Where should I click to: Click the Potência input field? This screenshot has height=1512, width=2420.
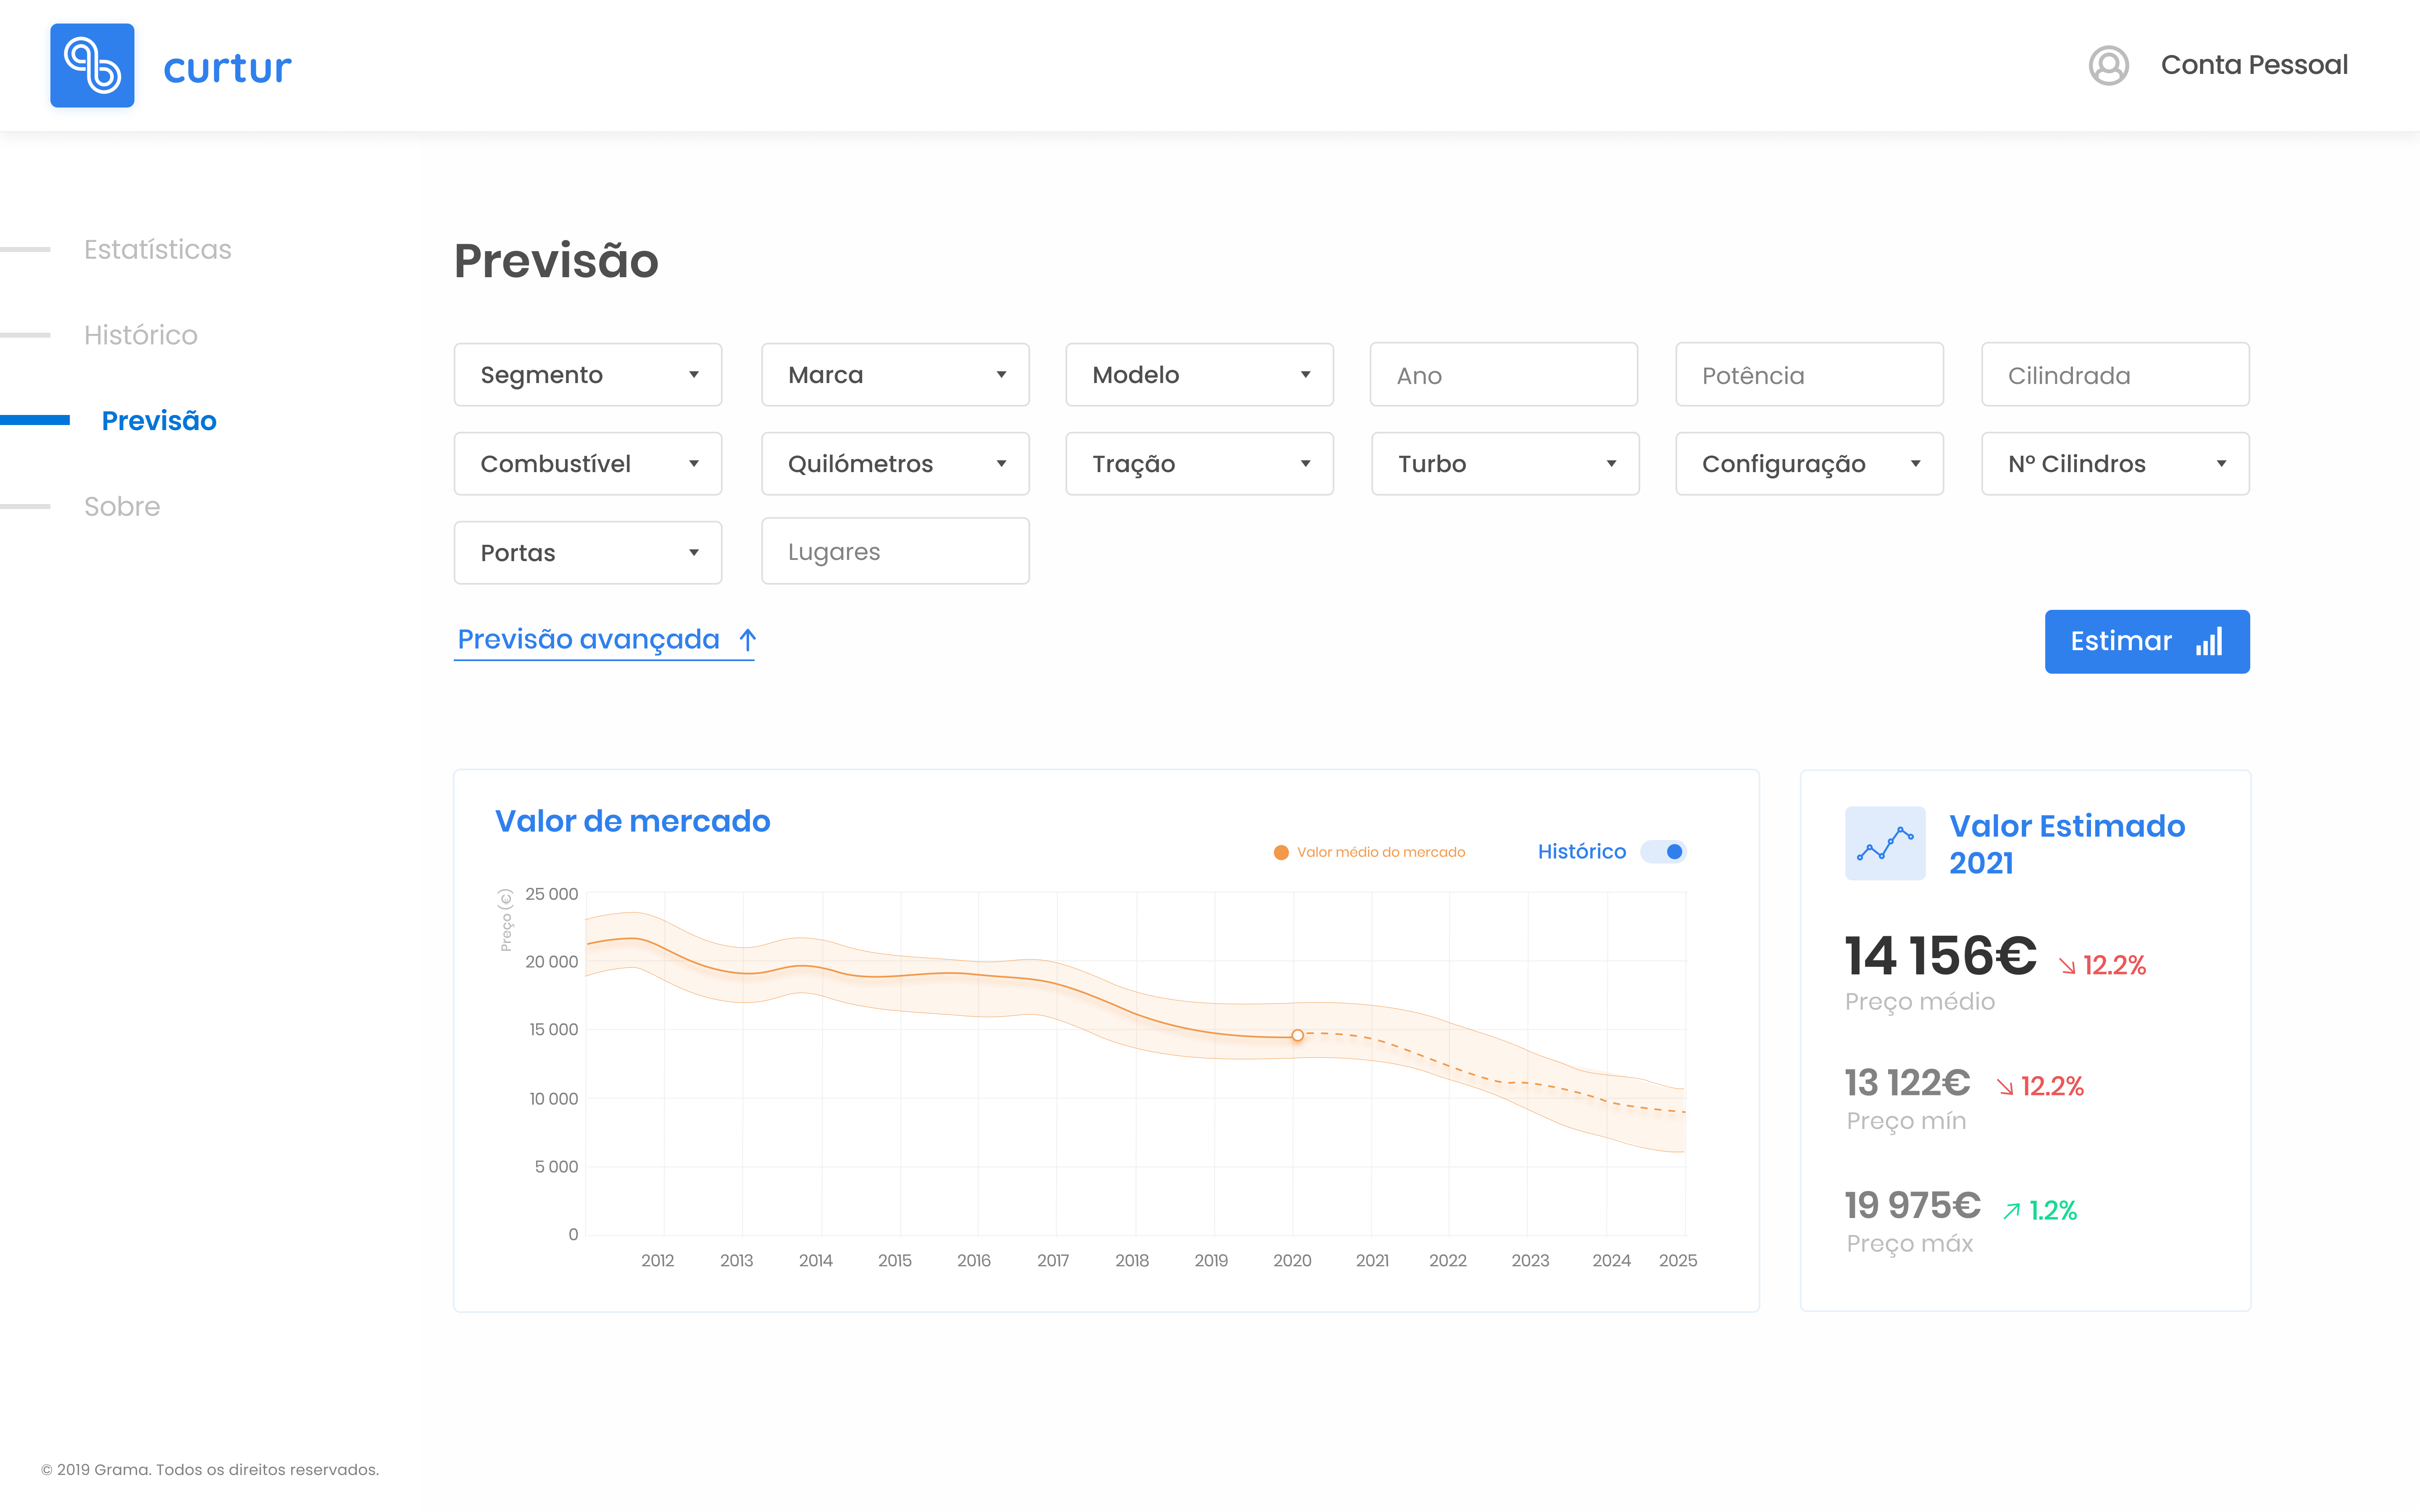click(x=1809, y=375)
